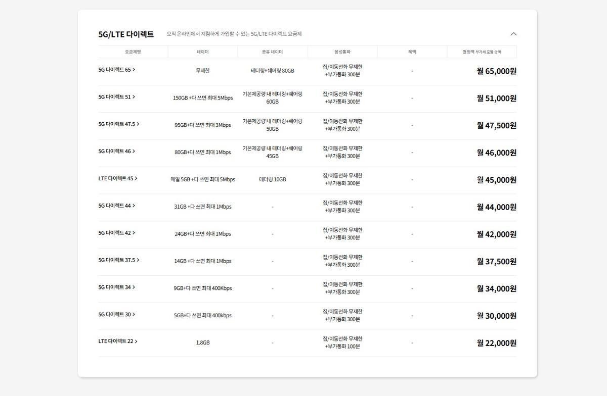Open the 5G 다이렉트 51 plan link
The height and width of the screenshot is (396, 607).
117,97
